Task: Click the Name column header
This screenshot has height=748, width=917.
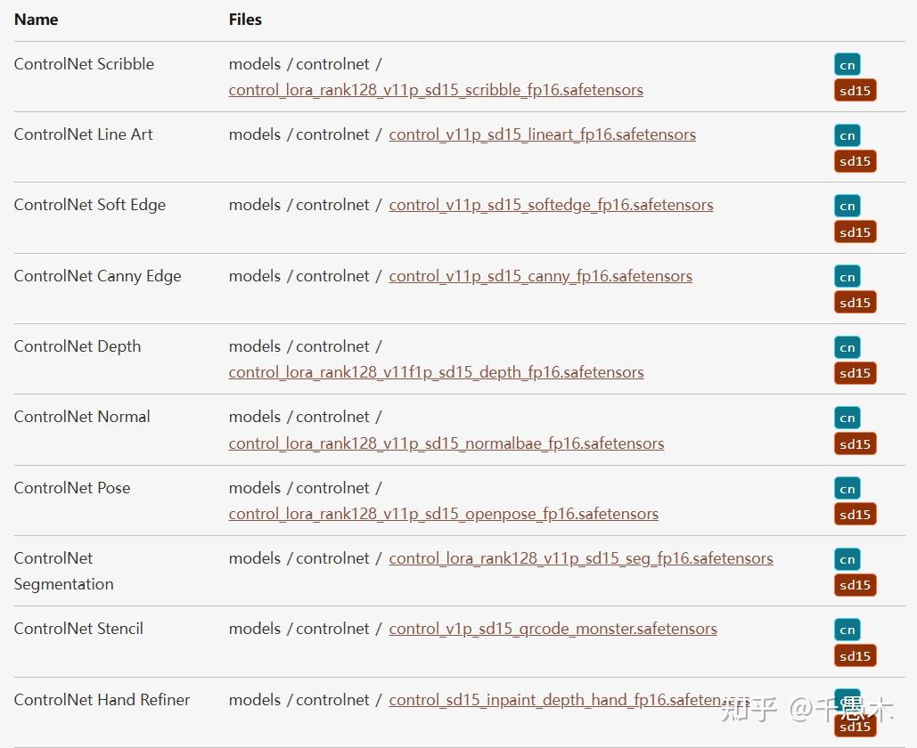Action: point(36,19)
